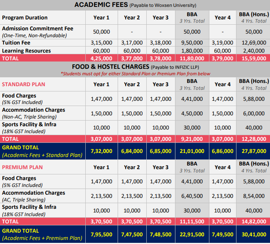Select the STANDARD PLAN header label
Viewport: 270px width, 244px height.
23,84
